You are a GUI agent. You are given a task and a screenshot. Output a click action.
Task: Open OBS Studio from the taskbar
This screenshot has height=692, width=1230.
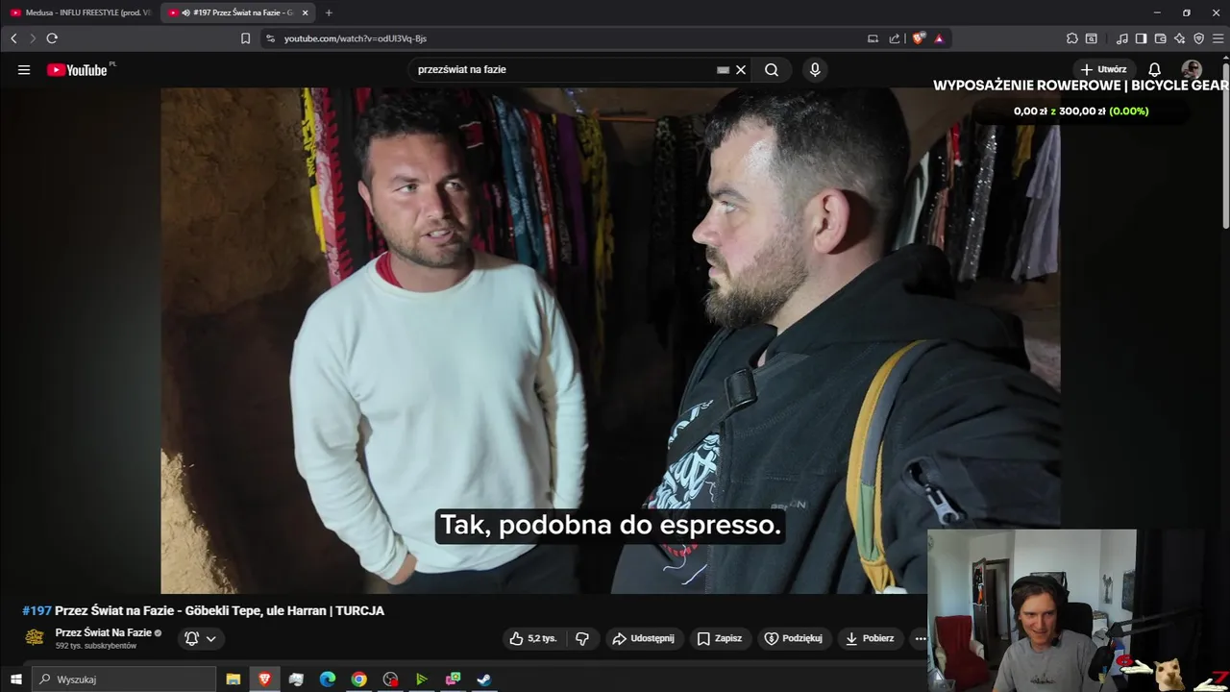(390, 680)
